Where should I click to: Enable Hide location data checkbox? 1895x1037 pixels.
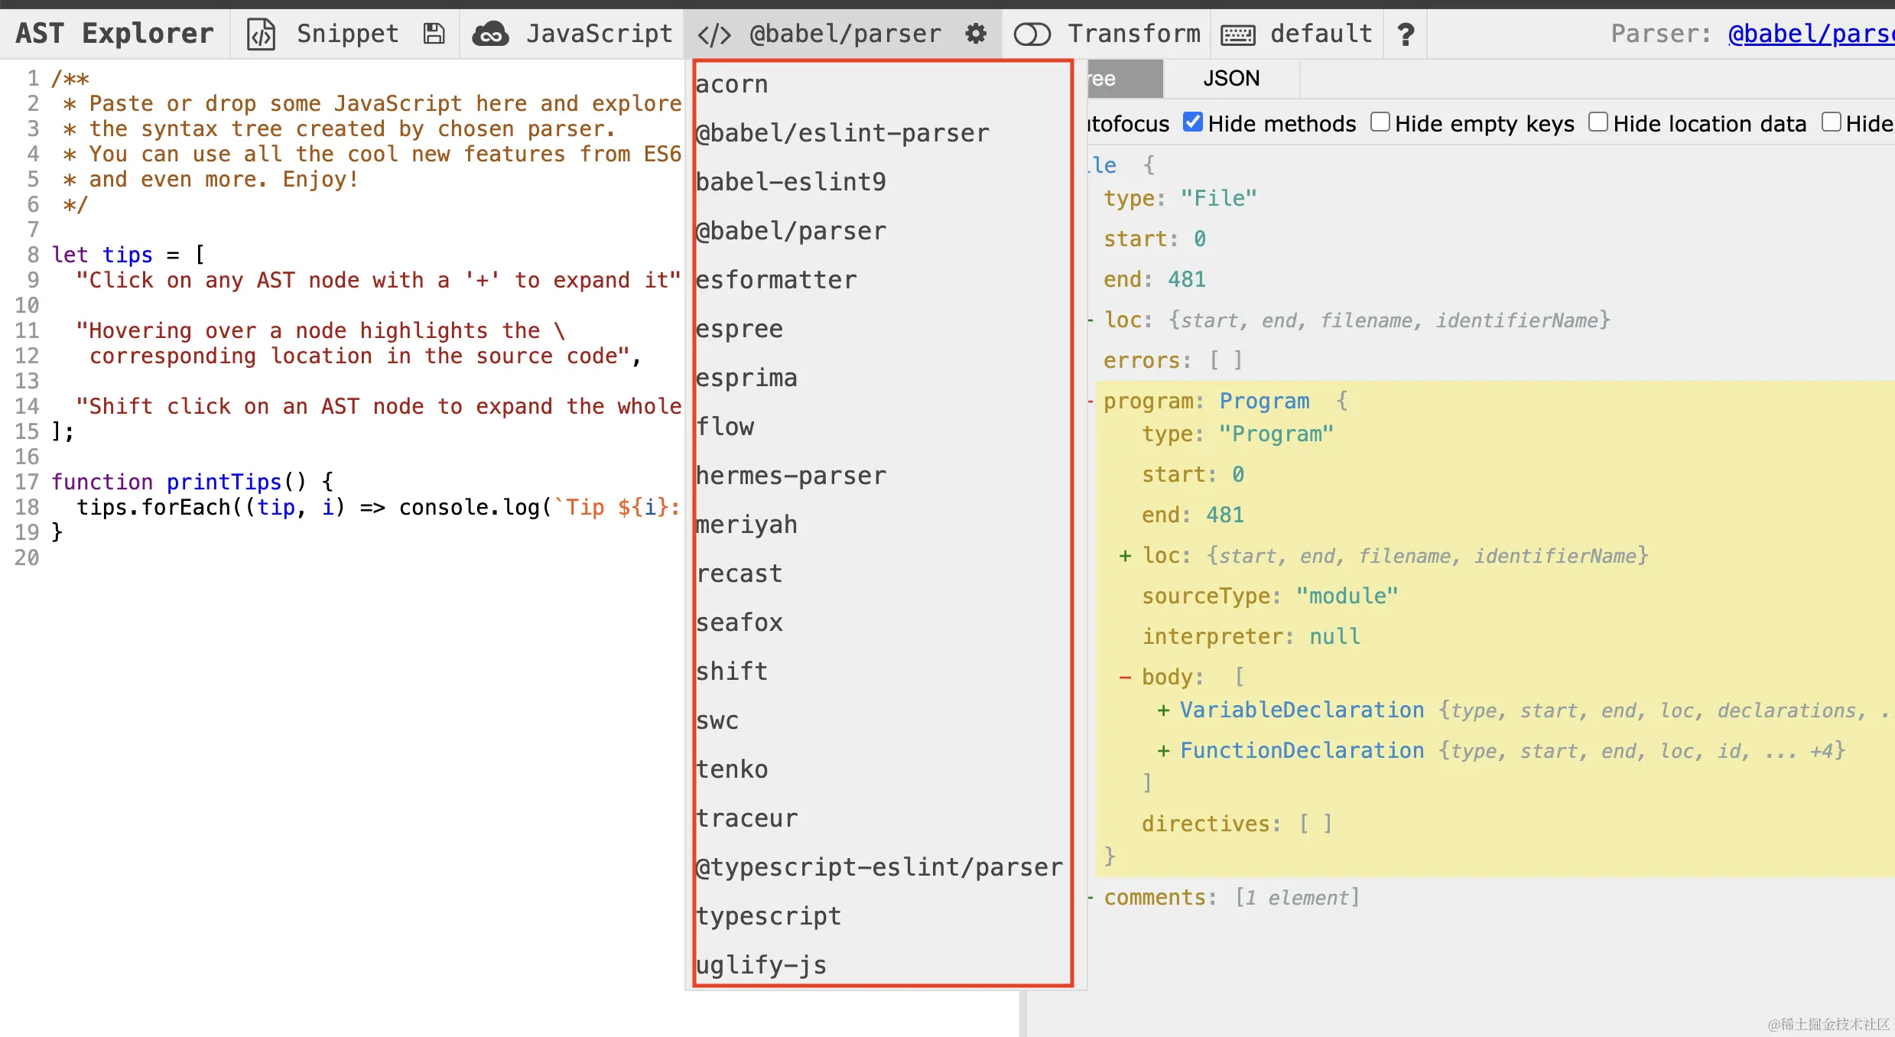point(1598,122)
